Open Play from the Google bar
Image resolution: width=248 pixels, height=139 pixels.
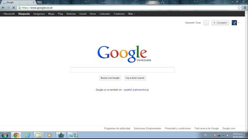pos(60,14)
